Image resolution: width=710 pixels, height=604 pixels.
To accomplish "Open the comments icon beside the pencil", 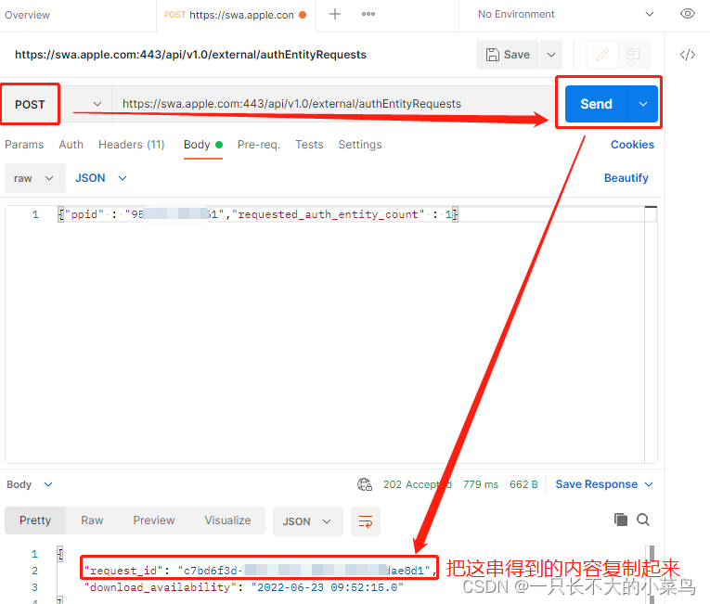I will (633, 55).
